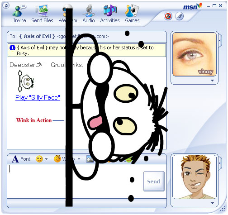Click the smiley emoticon button
228x215 pixels.
coord(39,159)
